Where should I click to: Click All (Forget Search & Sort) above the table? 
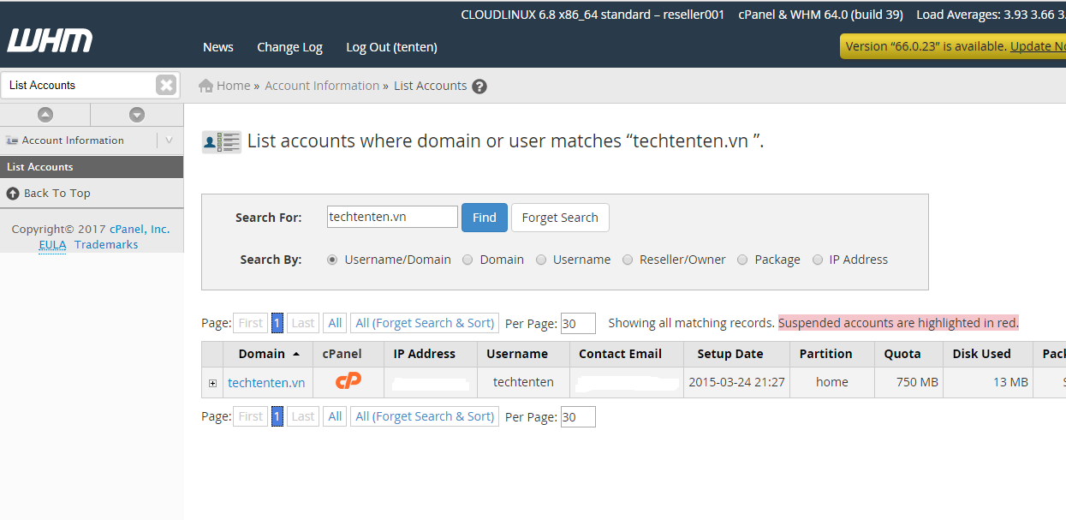pyautogui.click(x=425, y=323)
